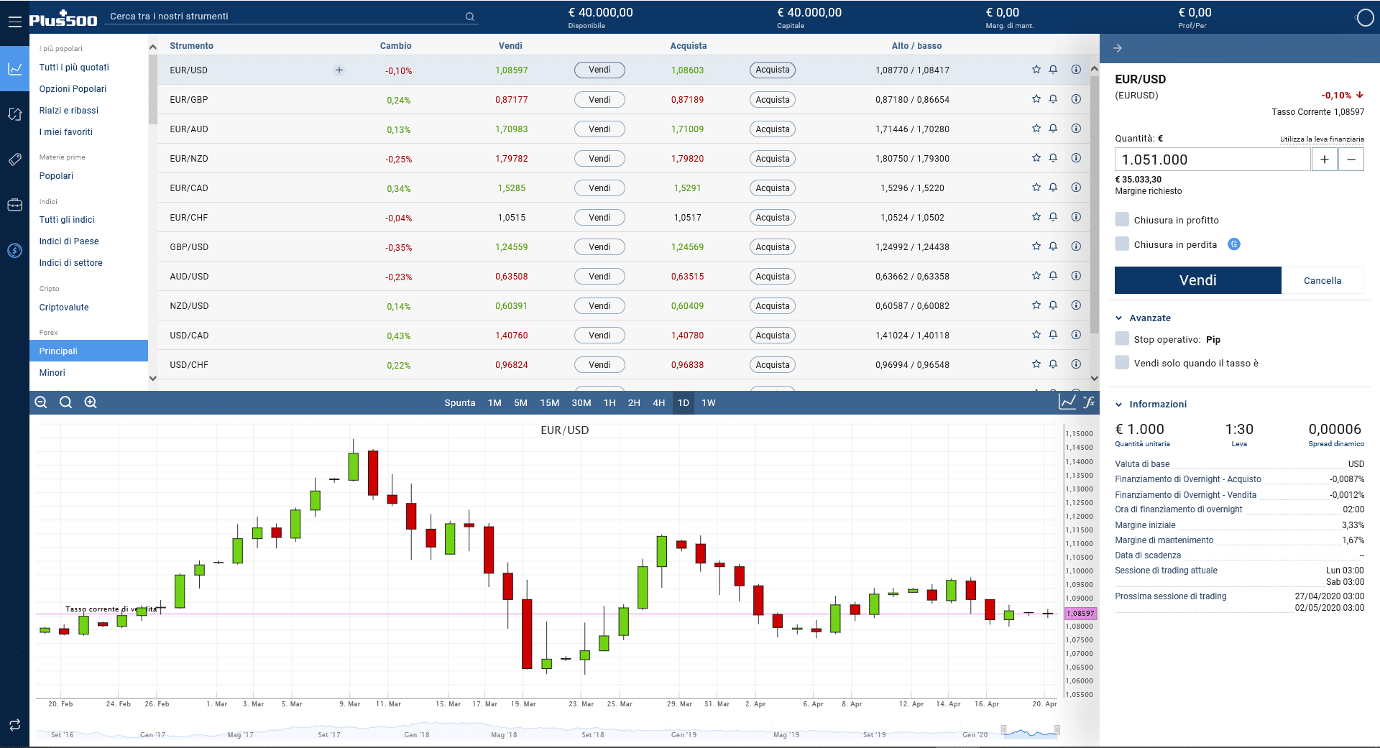The image size is (1380, 748).
Task: Click sidebar scroll up arrow
Action: click(x=152, y=47)
